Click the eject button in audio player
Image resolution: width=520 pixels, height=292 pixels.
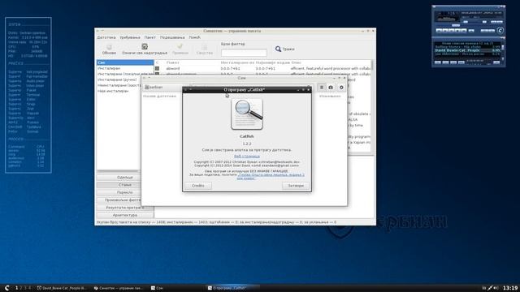(471, 31)
